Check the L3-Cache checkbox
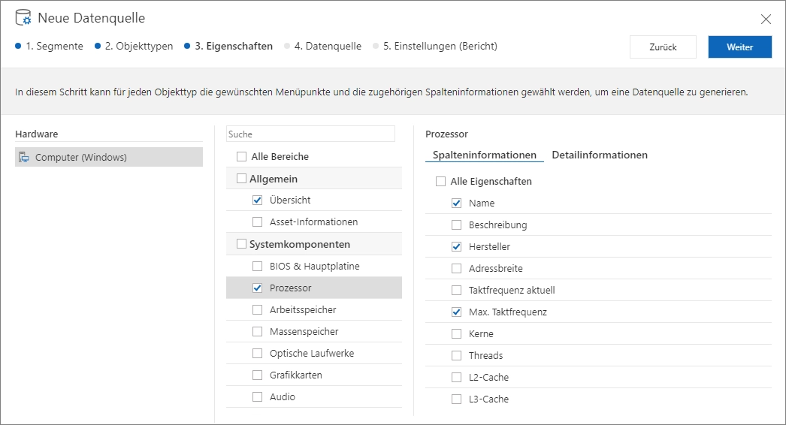This screenshot has width=786, height=425. coord(456,399)
